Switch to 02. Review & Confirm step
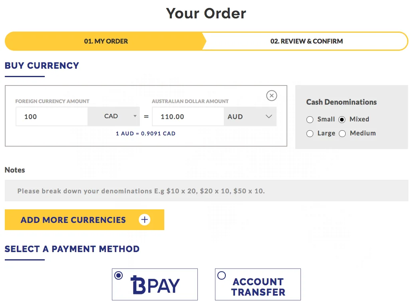The image size is (416, 308). (x=307, y=41)
